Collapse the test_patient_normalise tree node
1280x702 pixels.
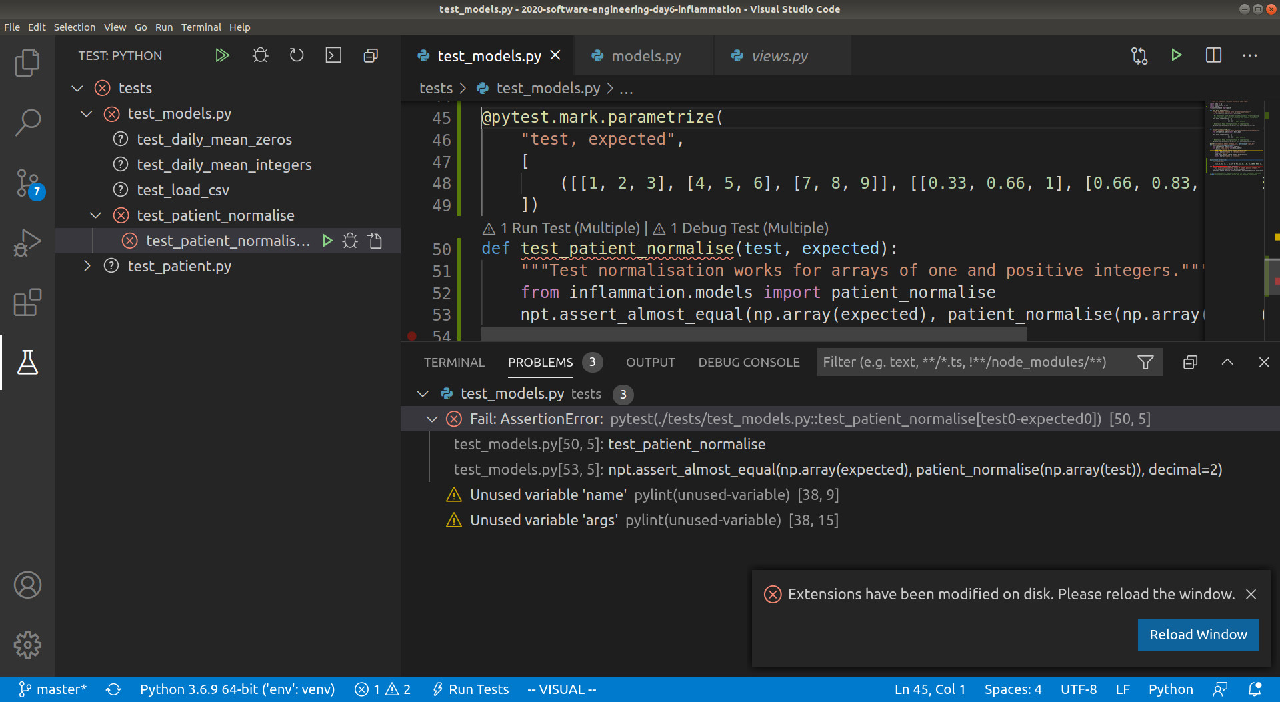click(95, 215)
